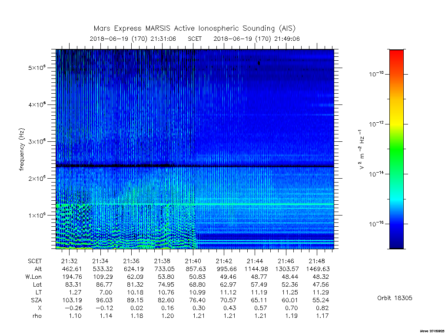Click X value −0.26
445x333 pixels.
(73, 308)
